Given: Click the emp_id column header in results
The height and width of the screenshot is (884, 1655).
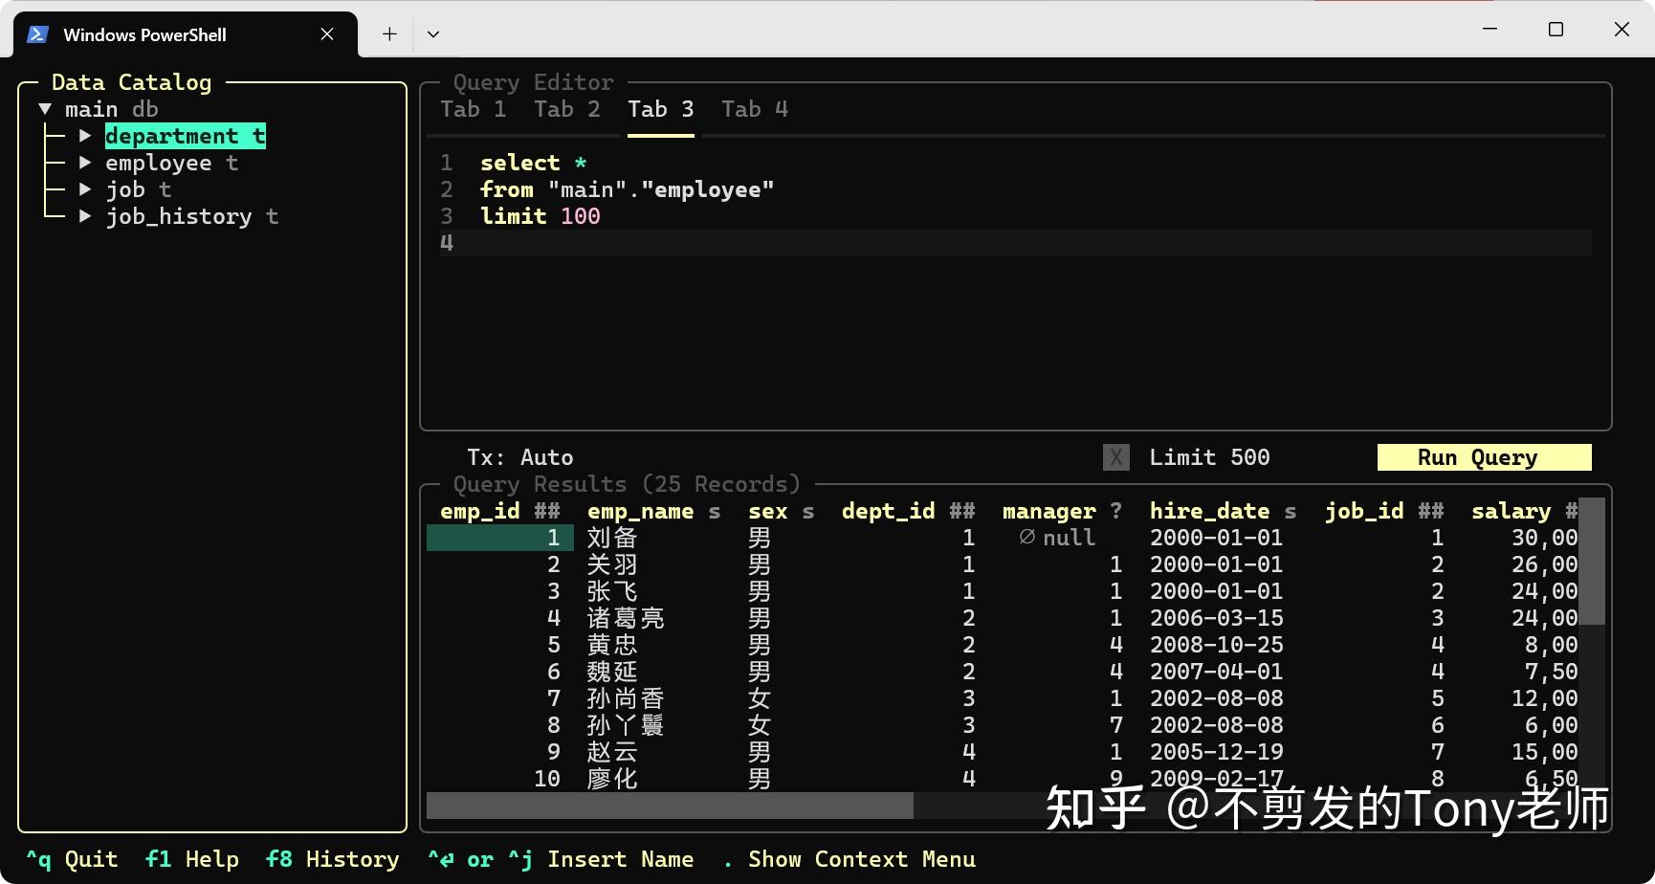Looking at the screenshot, I should 479,511.
